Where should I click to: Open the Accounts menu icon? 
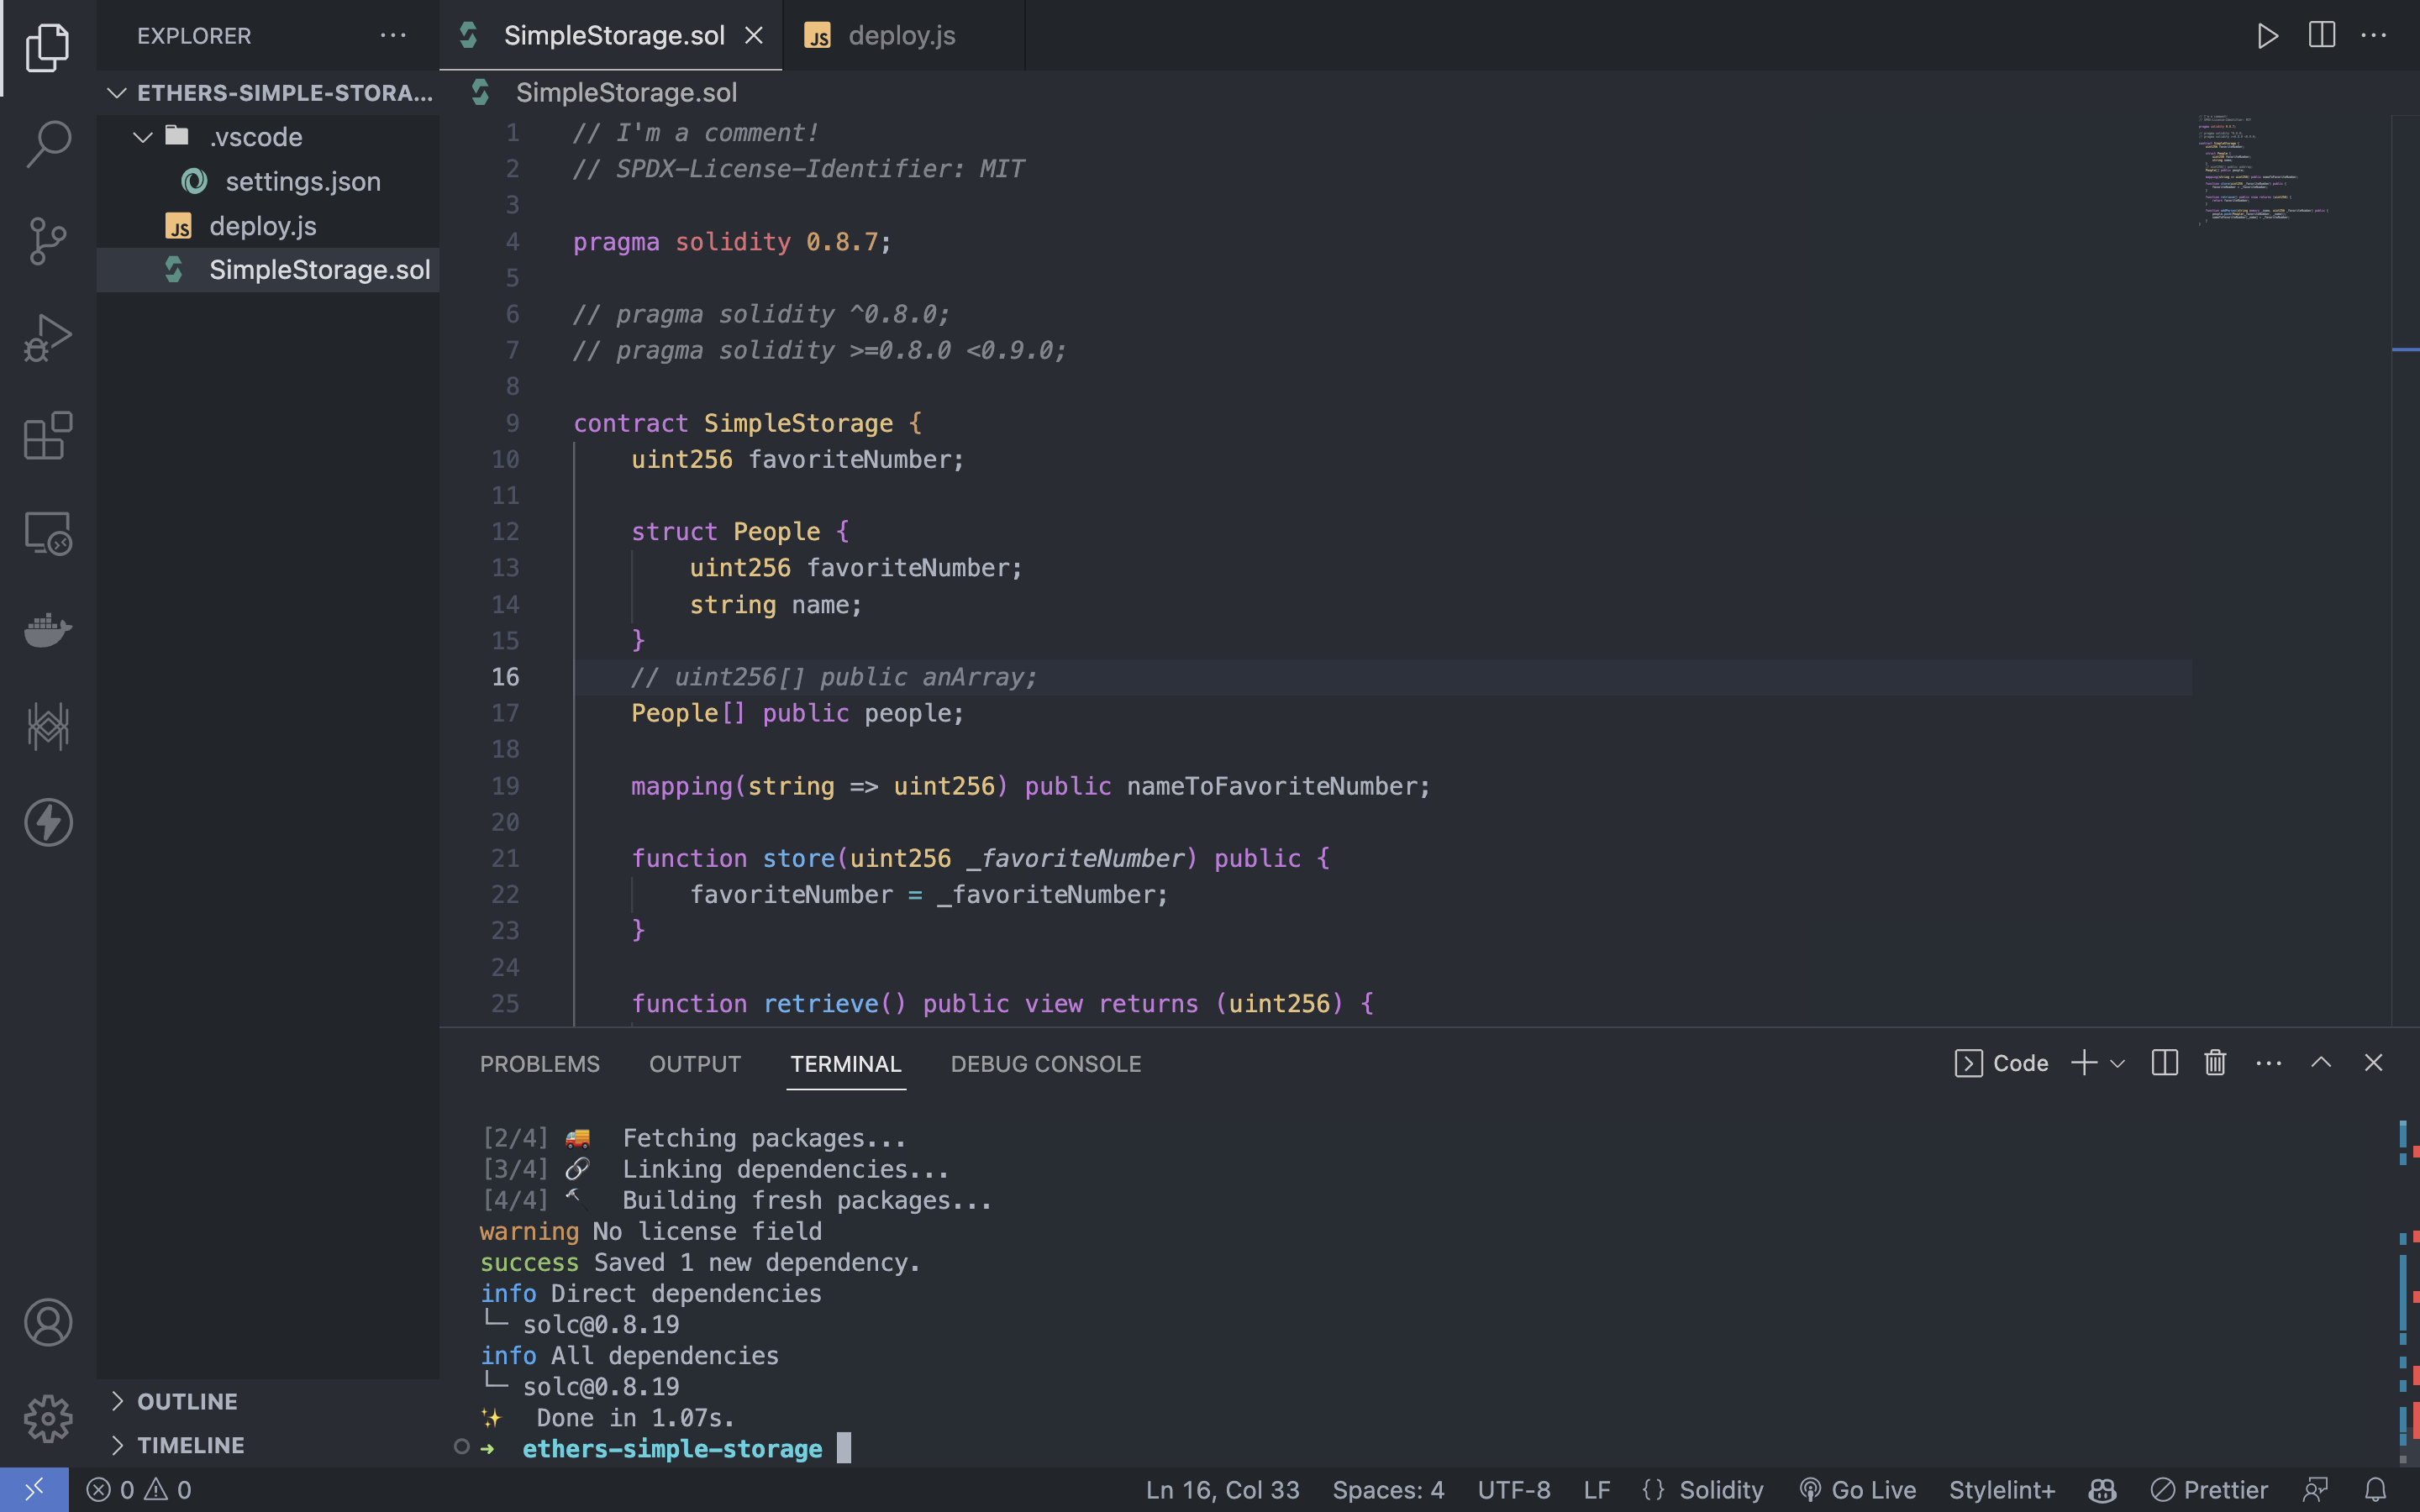48,1322
